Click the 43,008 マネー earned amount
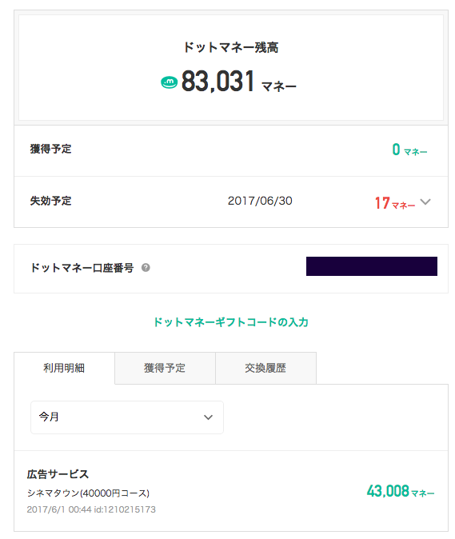 click(401, 491)
